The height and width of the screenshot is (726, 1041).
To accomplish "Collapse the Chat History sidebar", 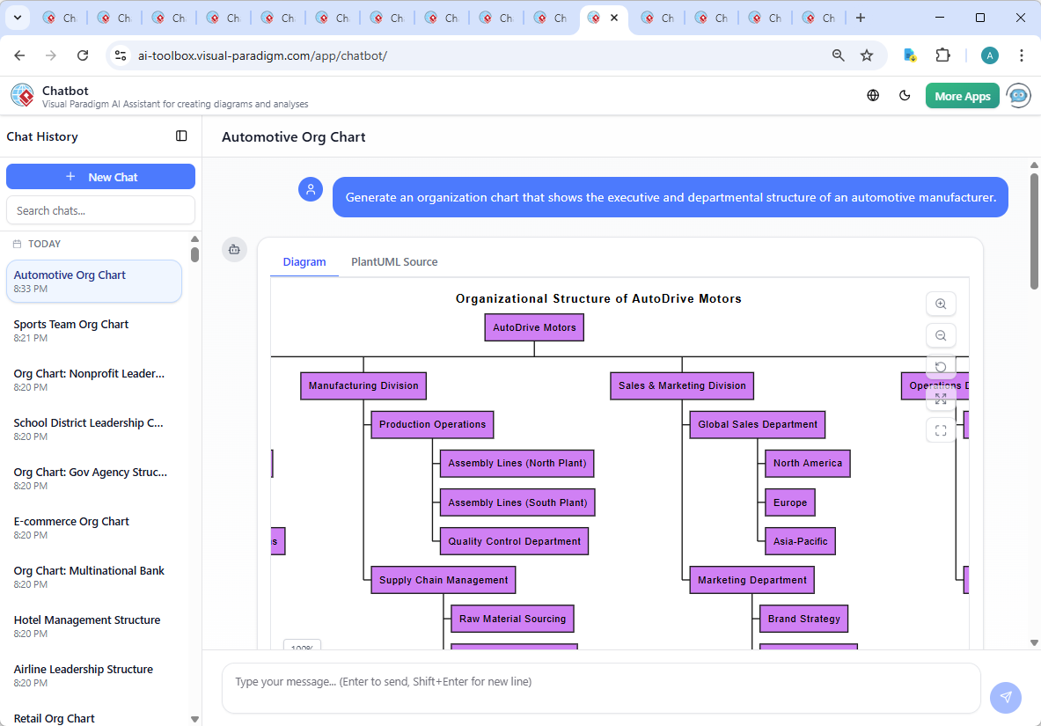I will 181,136.
